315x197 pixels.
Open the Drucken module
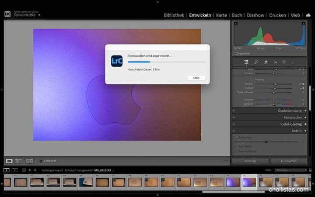[x=277, y=15]
